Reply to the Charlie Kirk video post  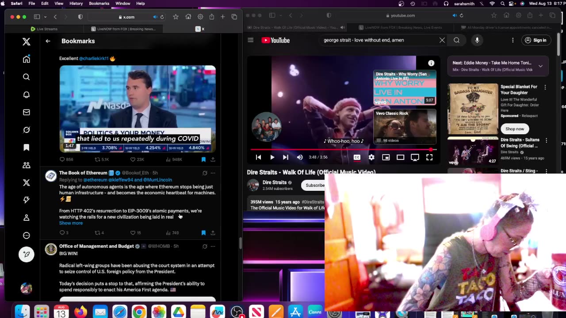(62, 159)
